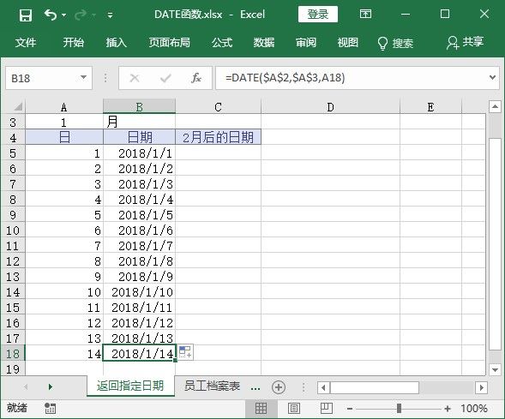Switch to the 数据 ribbon tab
The height and width of the screenshot is (419, 505).
[x=264, y=43]
